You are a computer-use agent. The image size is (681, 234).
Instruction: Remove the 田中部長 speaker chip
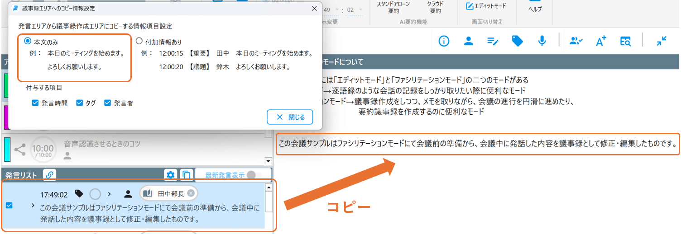pos(191,193)
